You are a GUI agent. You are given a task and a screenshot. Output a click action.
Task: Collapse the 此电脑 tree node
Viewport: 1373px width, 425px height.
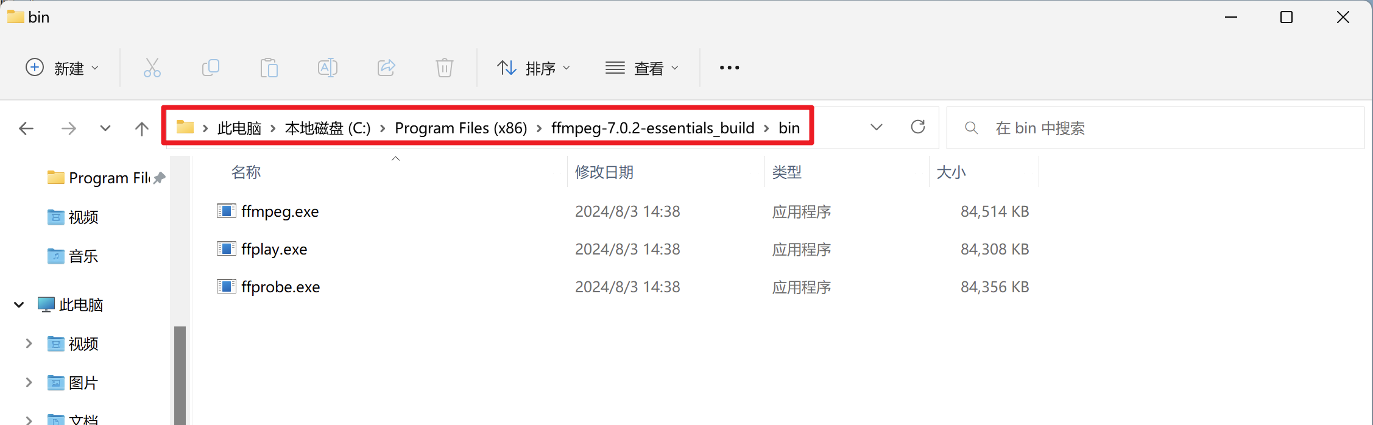[x=19, y=304]
